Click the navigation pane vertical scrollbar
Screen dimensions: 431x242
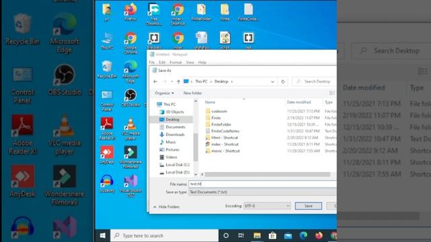[x=196, y=147]
